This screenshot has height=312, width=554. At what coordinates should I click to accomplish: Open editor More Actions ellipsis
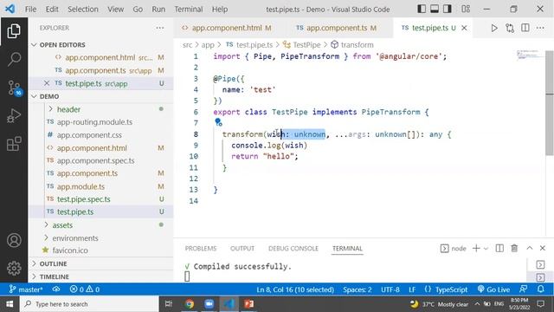[540, 28]
